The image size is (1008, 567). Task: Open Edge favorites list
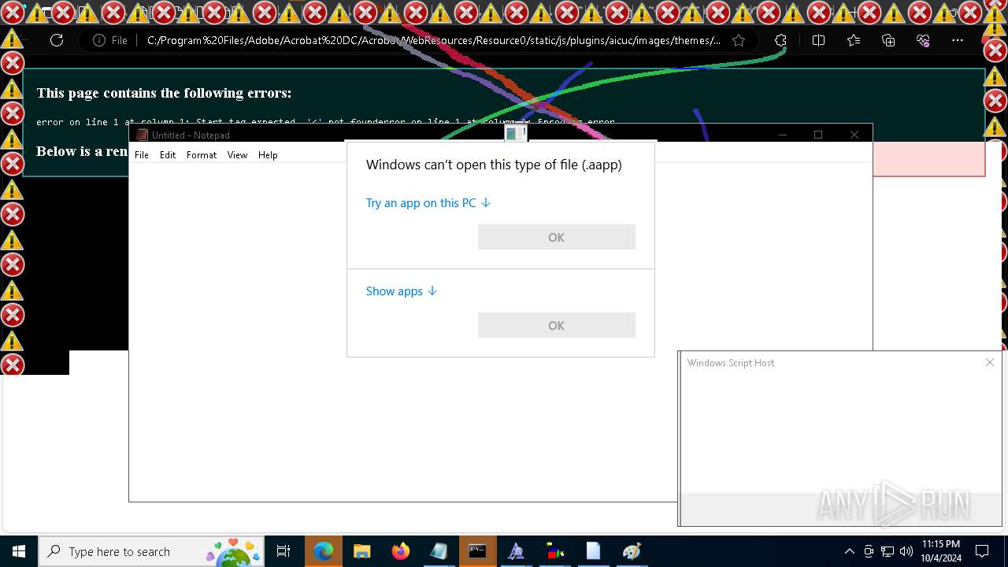point(854,40)
